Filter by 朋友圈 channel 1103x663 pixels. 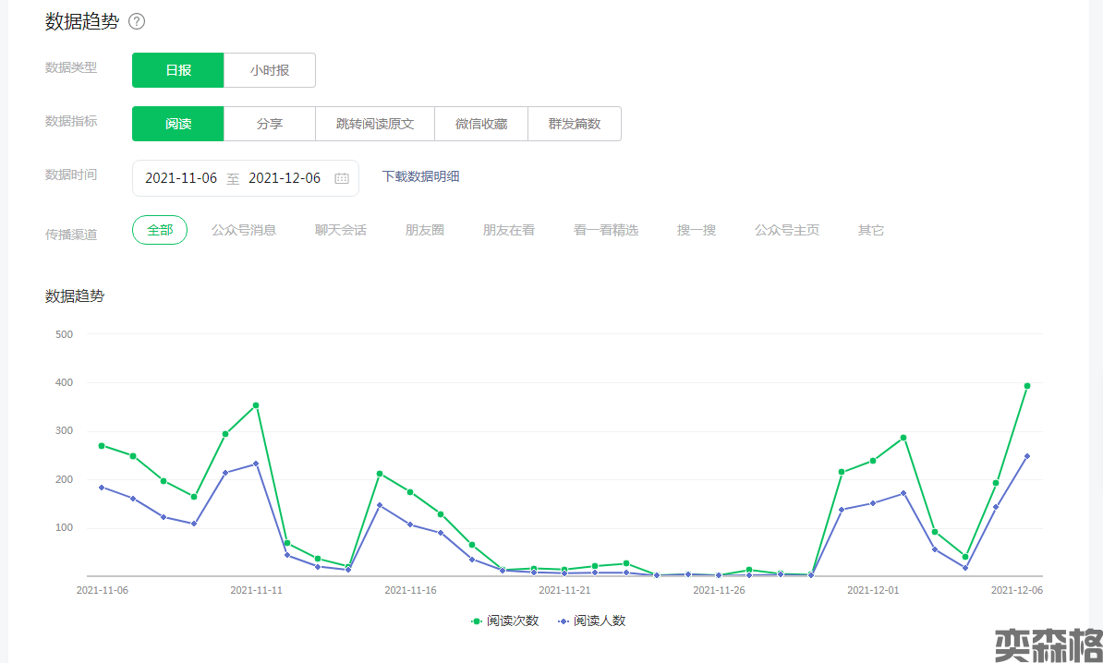click(425, 230)
